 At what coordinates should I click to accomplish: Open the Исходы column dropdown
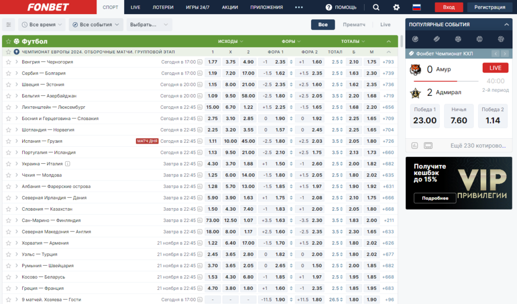pos(230,41)
